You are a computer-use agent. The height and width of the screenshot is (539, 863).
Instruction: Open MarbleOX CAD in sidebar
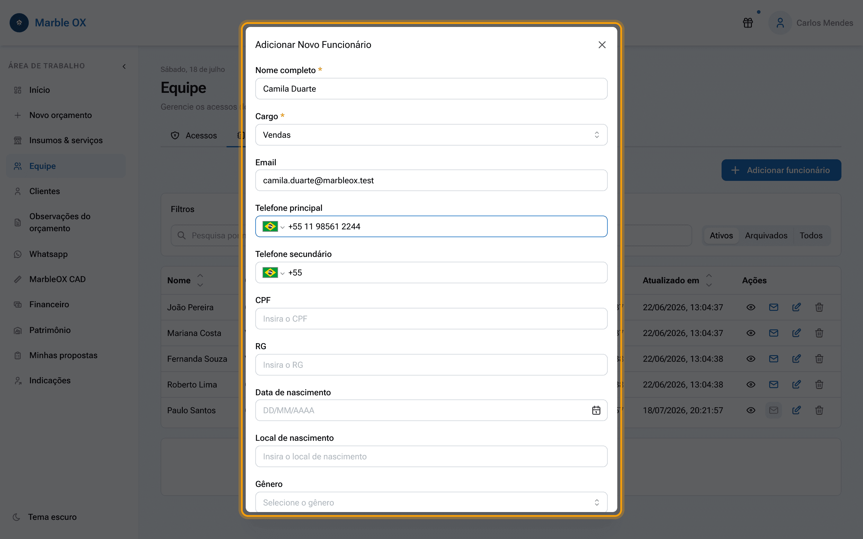pyautogui.click(x=66, y=279)
